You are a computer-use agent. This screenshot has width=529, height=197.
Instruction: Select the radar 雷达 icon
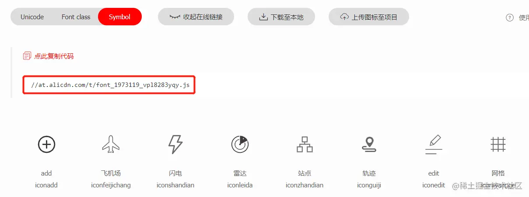coord(240,144)
